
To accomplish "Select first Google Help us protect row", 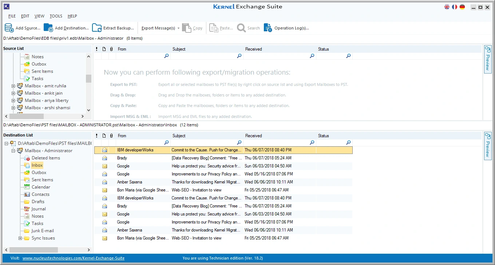I will 223,166.
